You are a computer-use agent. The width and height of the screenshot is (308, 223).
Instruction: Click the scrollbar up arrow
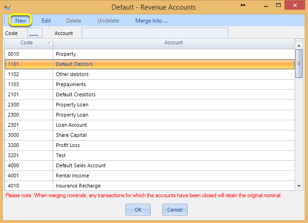point(299,46)
